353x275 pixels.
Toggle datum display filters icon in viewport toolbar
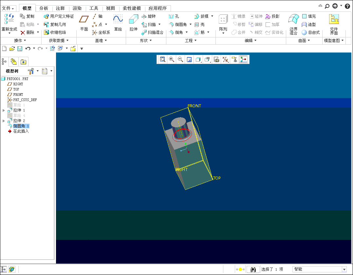point(225,59)
